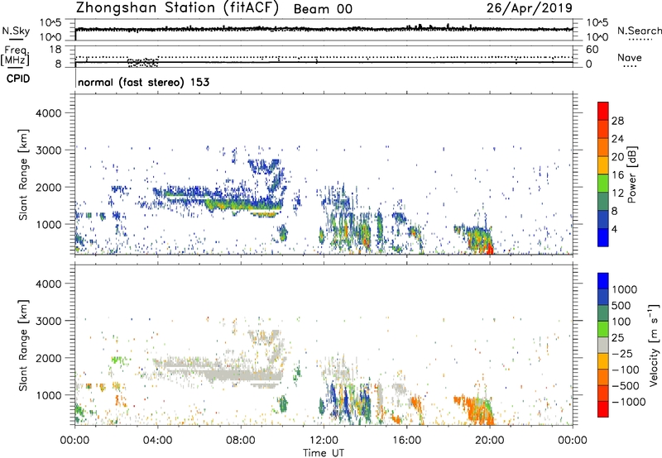Click the "2000" tick on the power panel
Viewport: 662px width, 458px height.
(x=48, y=187)
